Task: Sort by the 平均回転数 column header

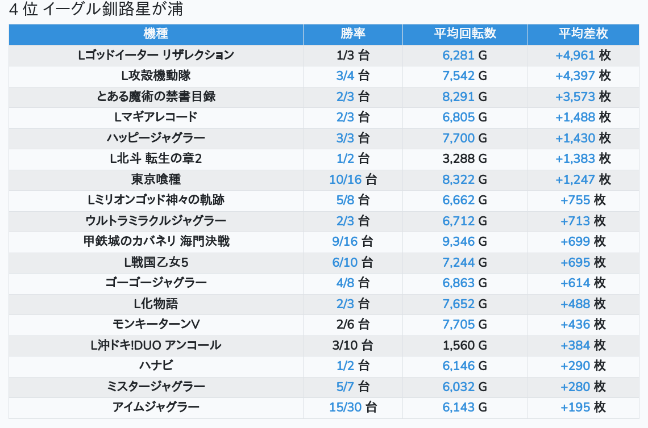Action: (464, 34)
